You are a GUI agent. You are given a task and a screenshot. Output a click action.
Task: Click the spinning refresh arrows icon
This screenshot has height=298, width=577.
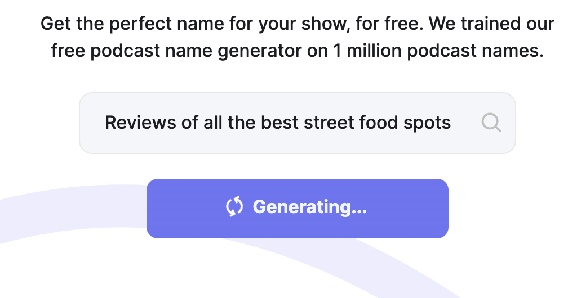tap(234, 207)
